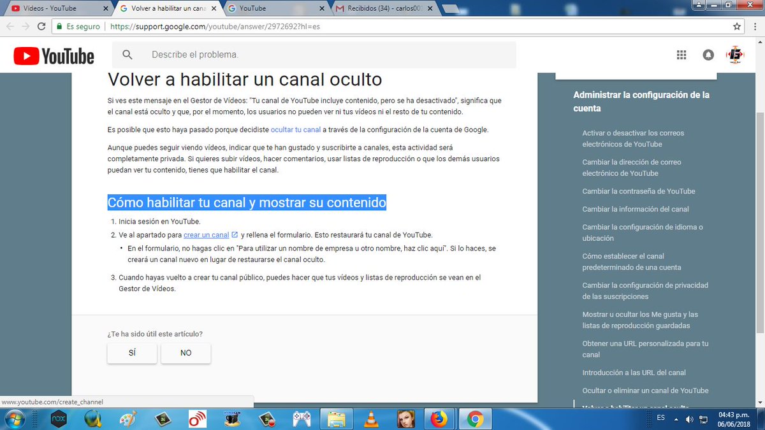The height and width of the screenshot is (430, 765).
Task: Click the browser forward arrow
Action: tap(25, 27)
